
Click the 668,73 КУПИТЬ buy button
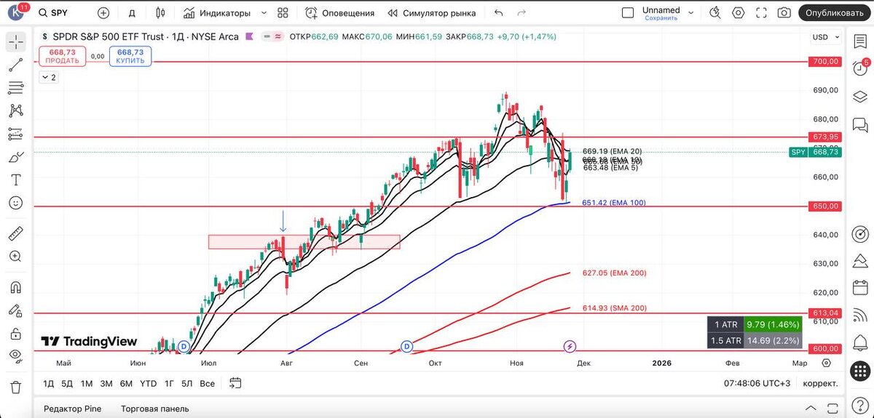pyautogui.click(x=130, y=57)
